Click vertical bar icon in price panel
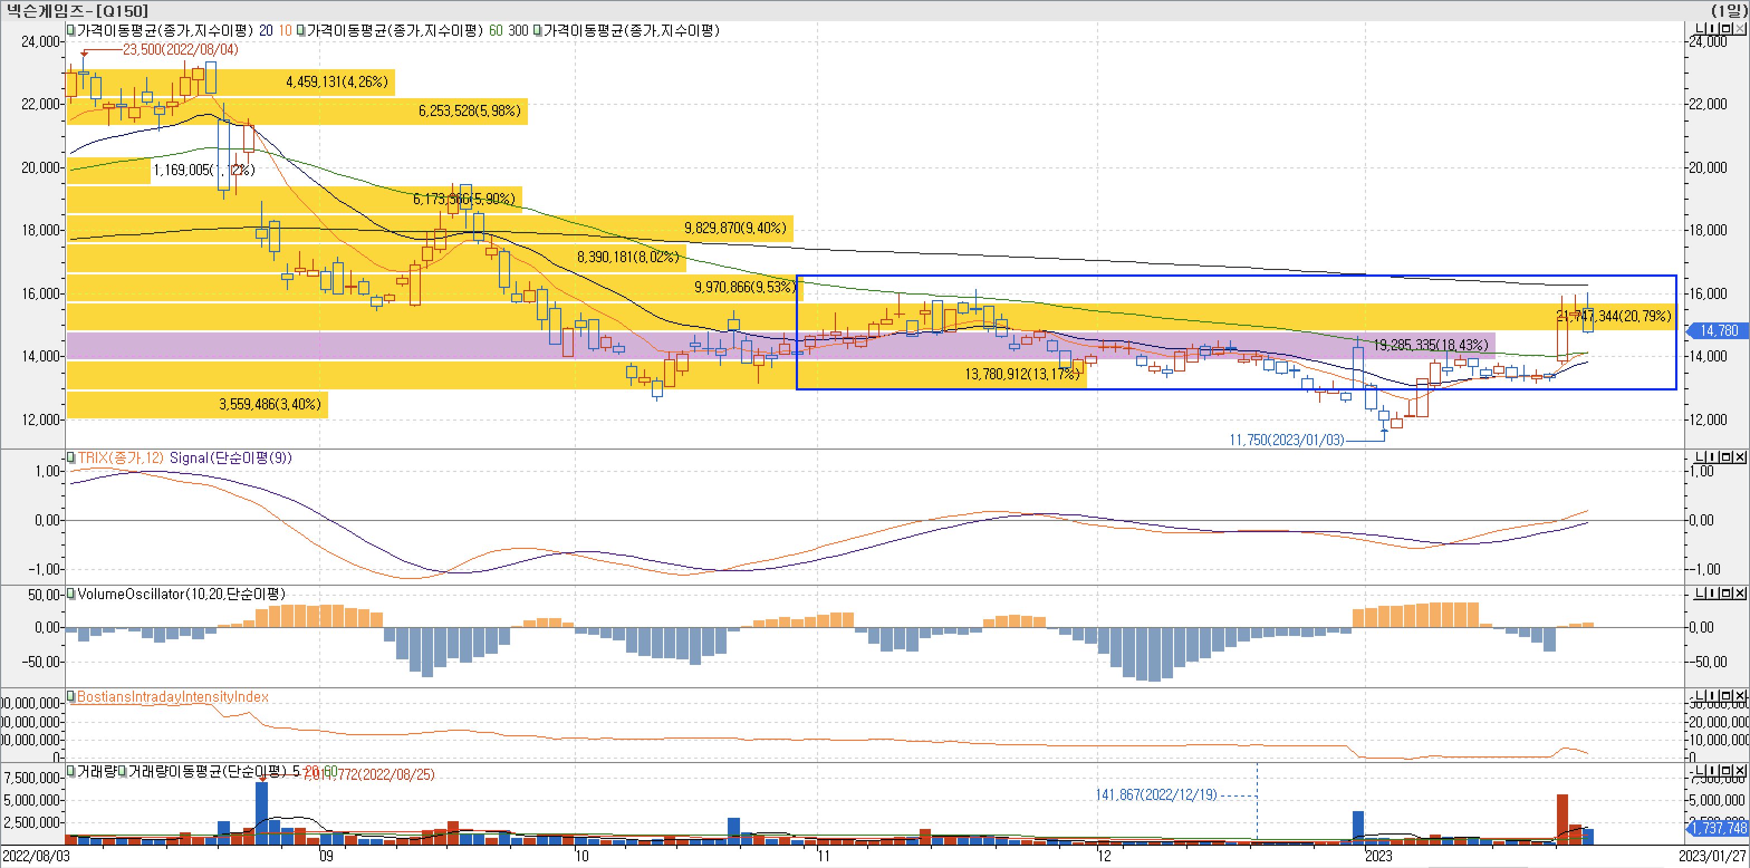 (x=1713, y=28)
